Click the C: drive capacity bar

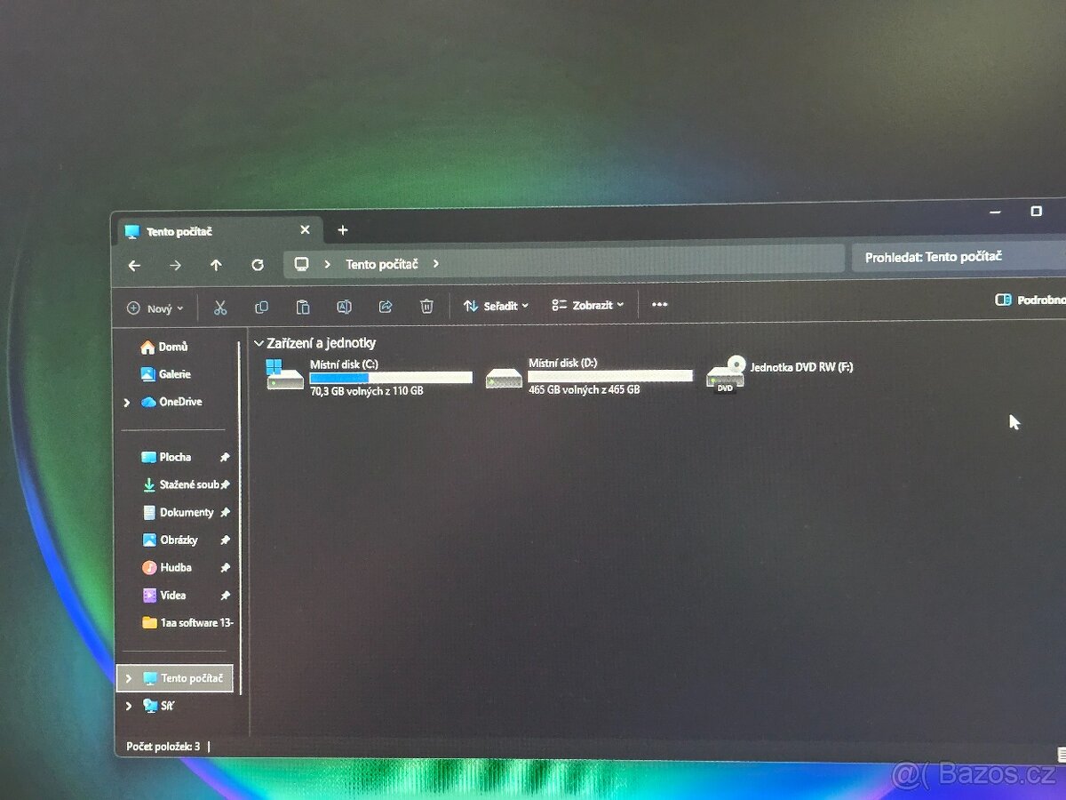[x=389, y=377]
